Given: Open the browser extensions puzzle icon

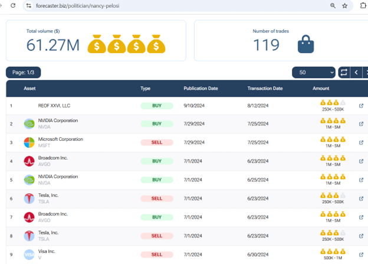Looking at the screenshot, I should tap(363, 6).
